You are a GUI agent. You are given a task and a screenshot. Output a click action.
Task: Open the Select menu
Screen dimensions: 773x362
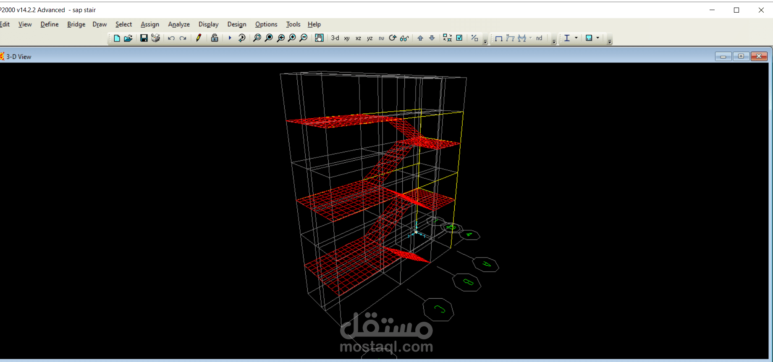point(124,24)
